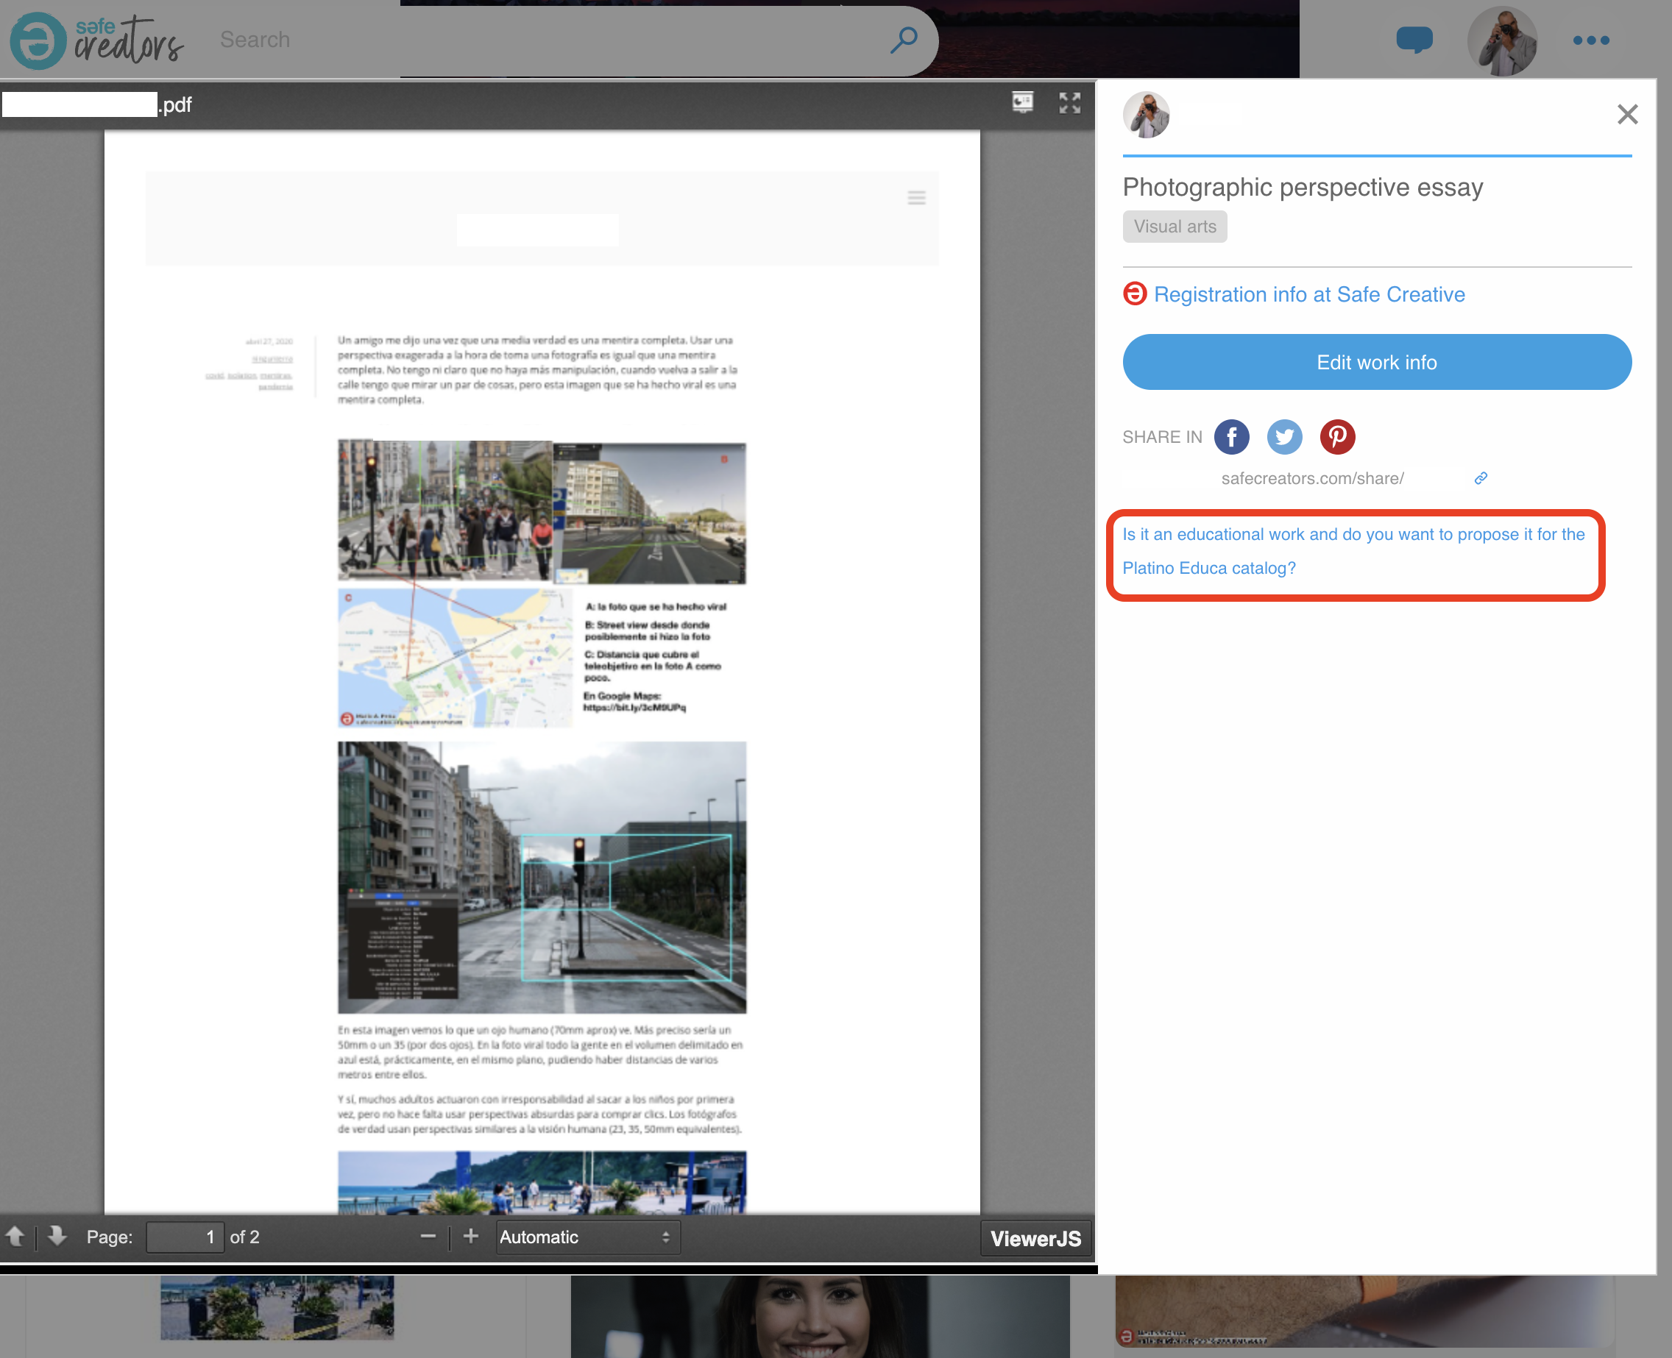Open the three-dots more menu
Image resolution: width=1672 pixels, height=1358 pixels.
(1590, 40)
